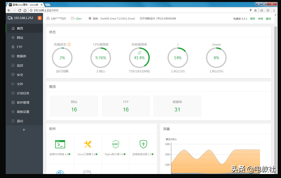Open the Linux工具箱 tools icon

tap(88, 144)
